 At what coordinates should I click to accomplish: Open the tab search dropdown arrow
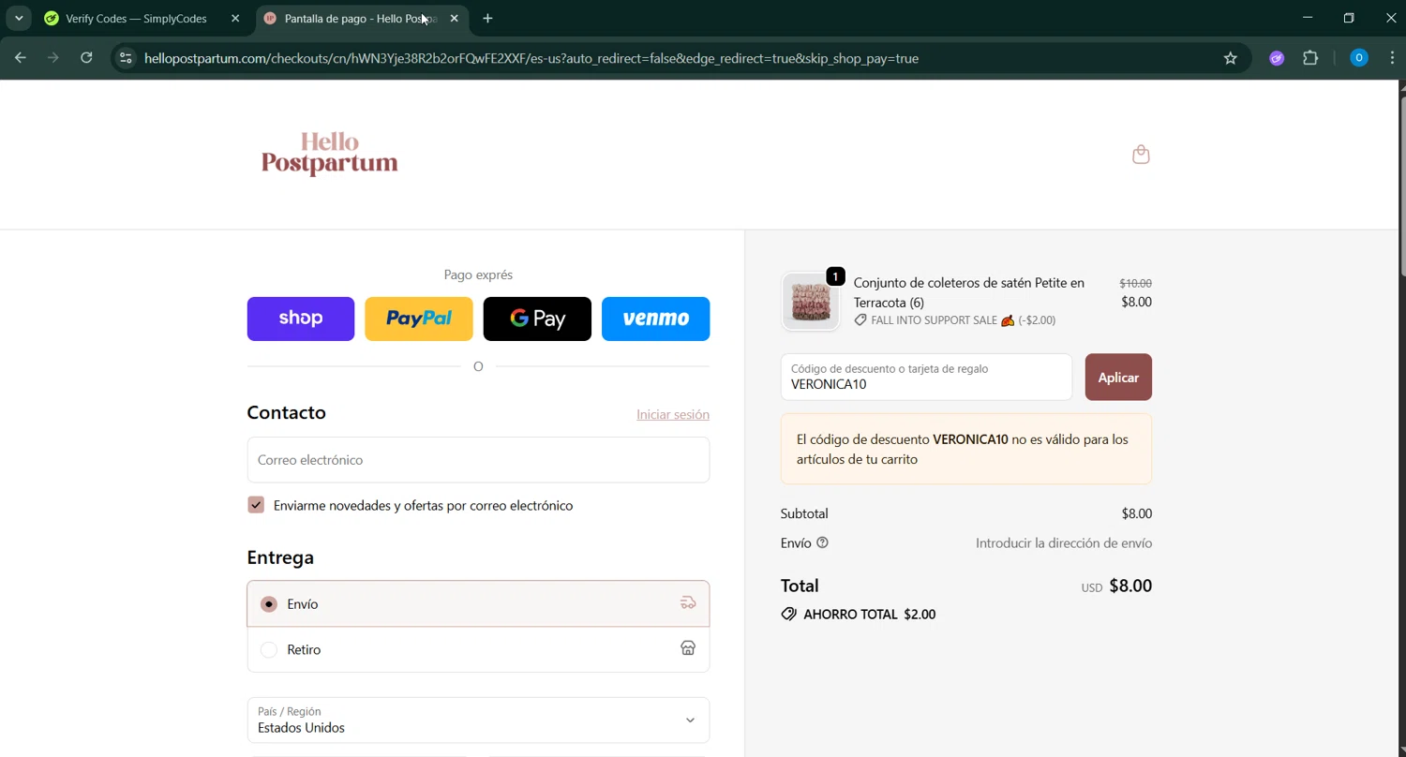point(19,19)
